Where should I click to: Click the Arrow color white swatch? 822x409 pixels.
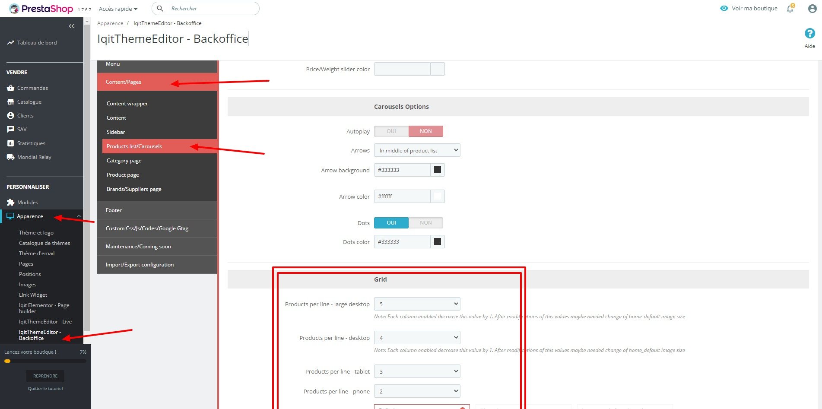(438, 197)
